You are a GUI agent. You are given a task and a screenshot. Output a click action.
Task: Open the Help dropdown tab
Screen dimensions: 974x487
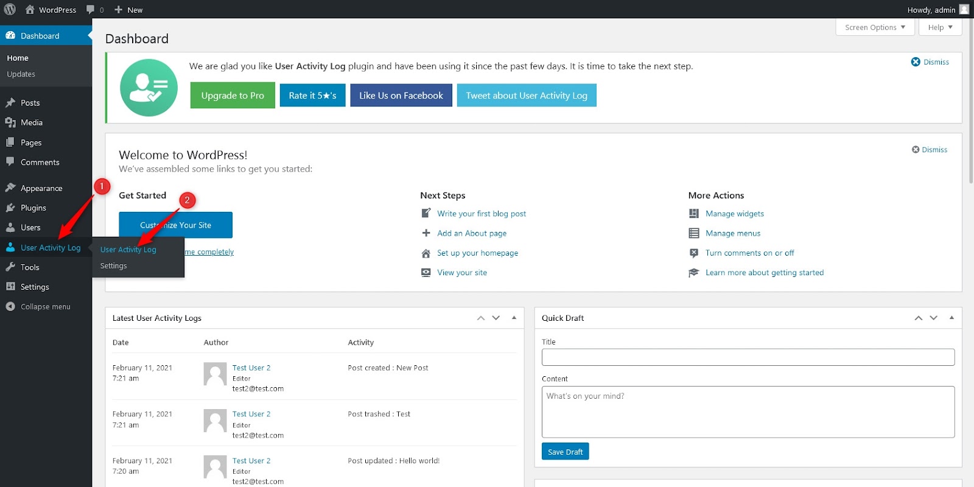(941, 27)
